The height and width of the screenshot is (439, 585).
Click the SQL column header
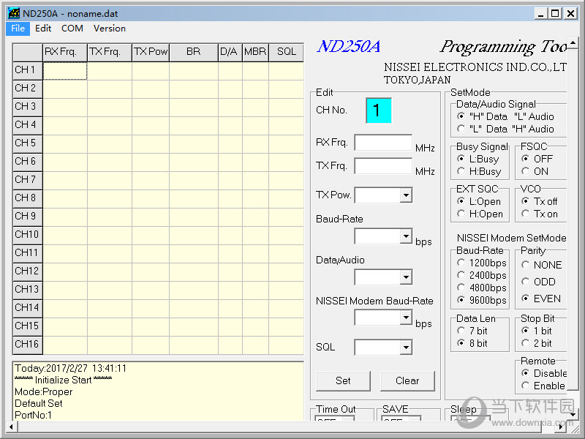point(286,52)
